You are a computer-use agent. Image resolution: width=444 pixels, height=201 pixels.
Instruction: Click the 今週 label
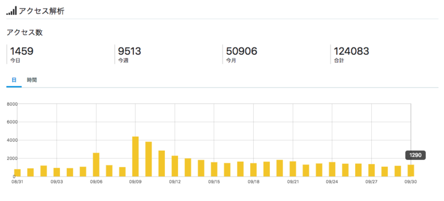(x=123, y=60)
